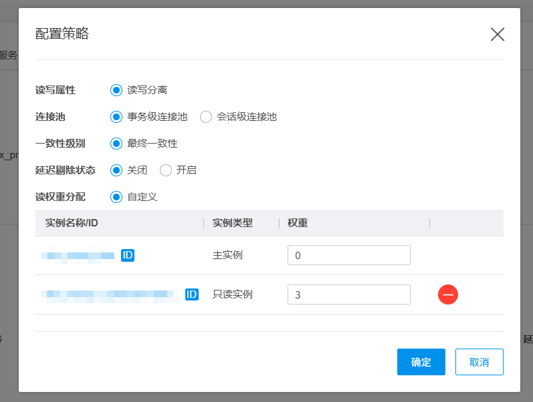Select the 读写分离 radio option
533x402 pixels.
[116, 90]
